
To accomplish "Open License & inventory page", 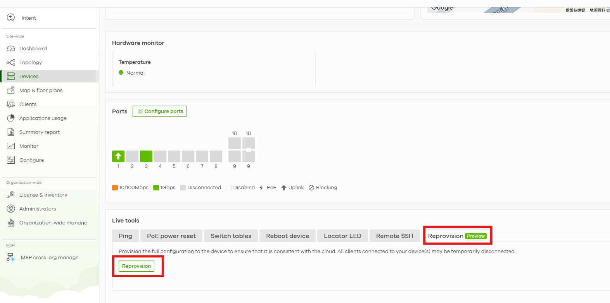I will [x=43, y=195].
